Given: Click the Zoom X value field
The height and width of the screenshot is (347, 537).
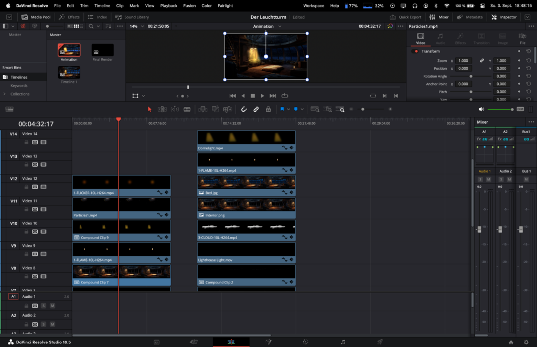Looking at the screenshot, I should pos(463,61).
